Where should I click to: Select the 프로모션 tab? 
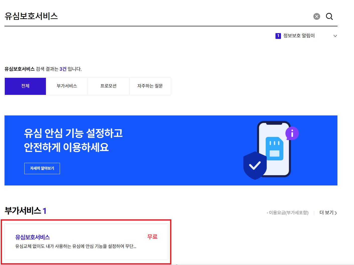tap(108, 86)
